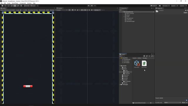This screenshot has width=188, height=106.
Task: Click the Open button in Inspector
Action: click(185, 13)
